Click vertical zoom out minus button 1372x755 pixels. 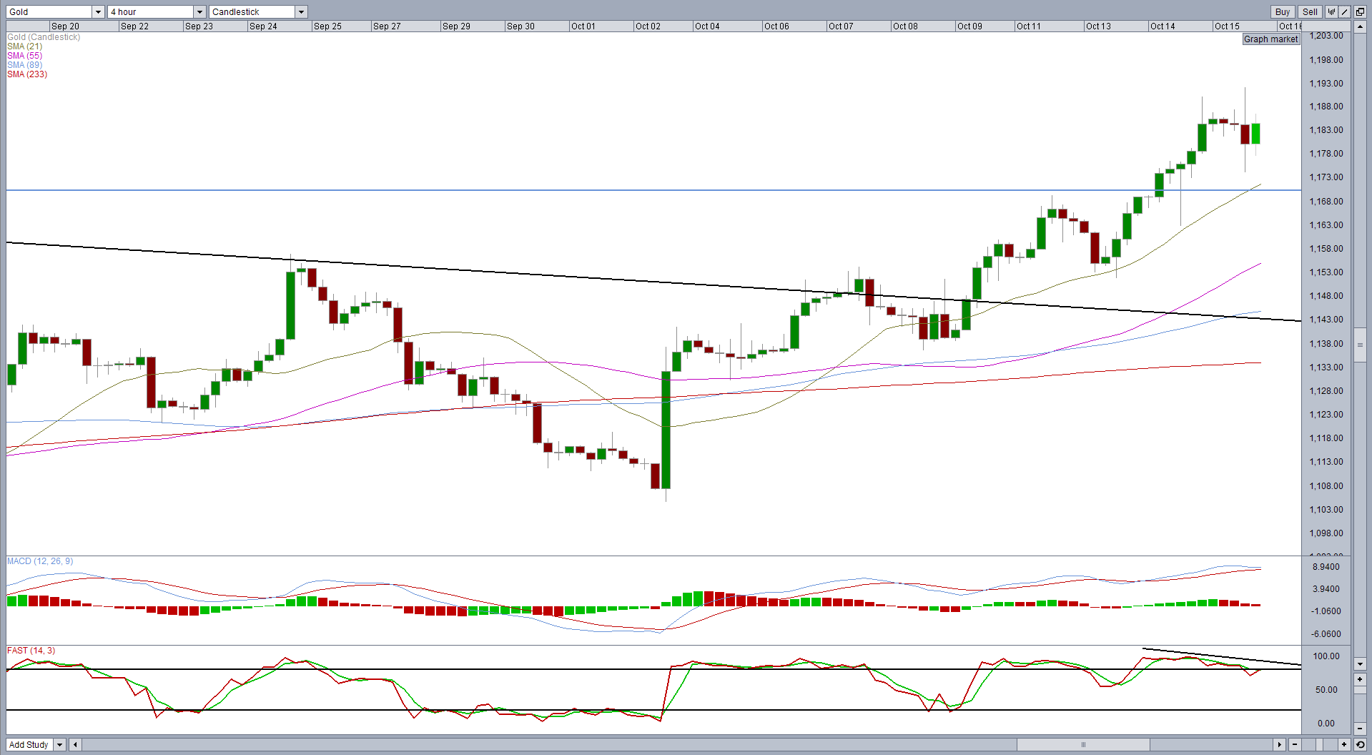(x=1360, y=729)
